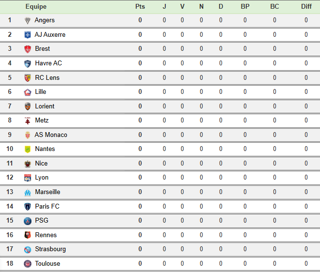The width and height of the screenshot is (320, 272).
Task: Open the Paris FC team link
Action: [47, 207]
